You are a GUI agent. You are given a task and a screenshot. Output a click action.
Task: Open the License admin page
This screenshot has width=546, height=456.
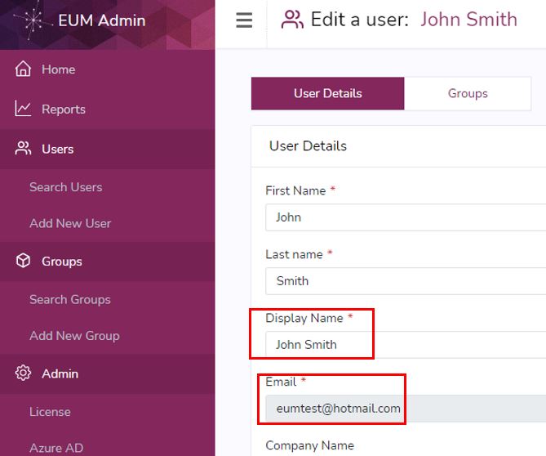click(50, 412)
